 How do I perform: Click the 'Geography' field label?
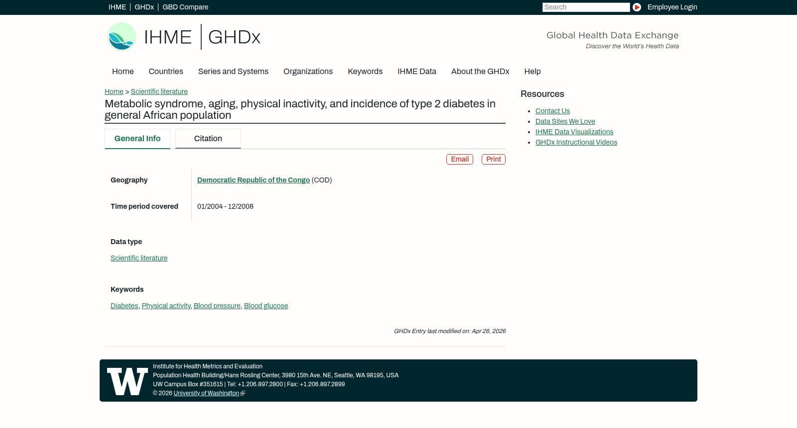pyautogui.click(x=129, y=180)
